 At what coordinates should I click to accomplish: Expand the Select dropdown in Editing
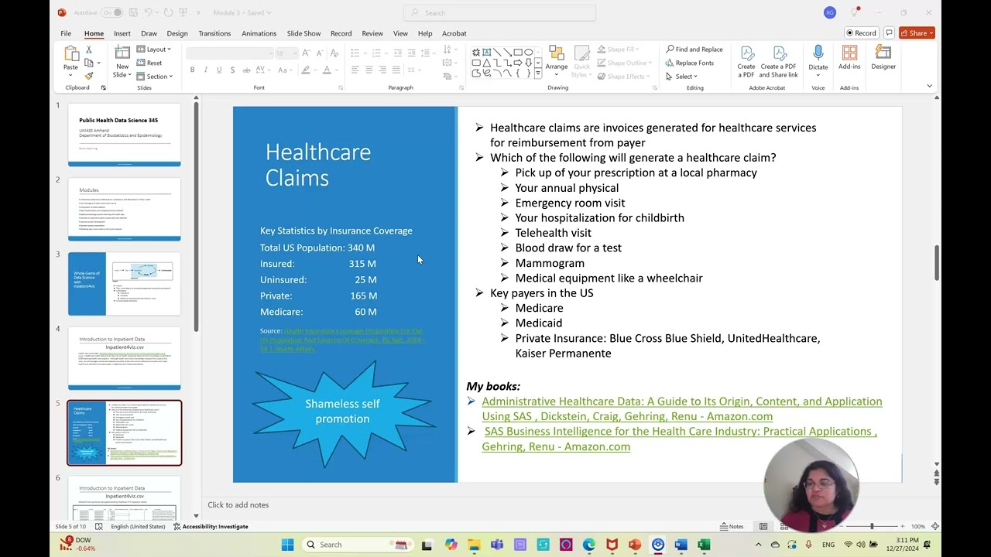point(682,77)
